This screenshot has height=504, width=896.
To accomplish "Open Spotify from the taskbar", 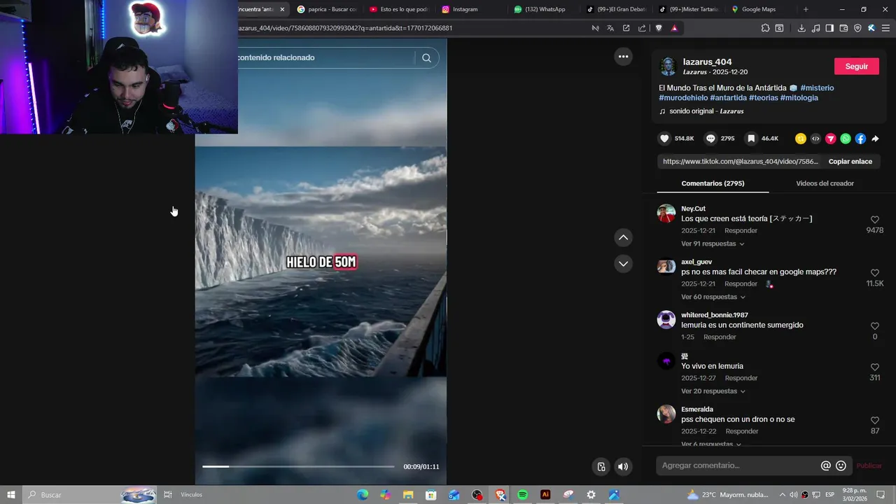I will click(522, 495).
